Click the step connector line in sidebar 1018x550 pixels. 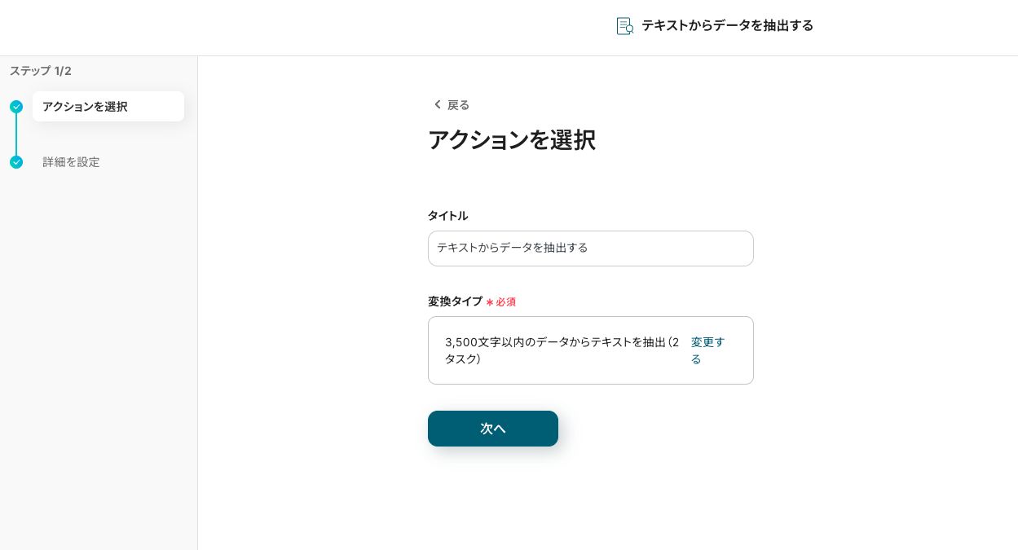pos(16,134)
